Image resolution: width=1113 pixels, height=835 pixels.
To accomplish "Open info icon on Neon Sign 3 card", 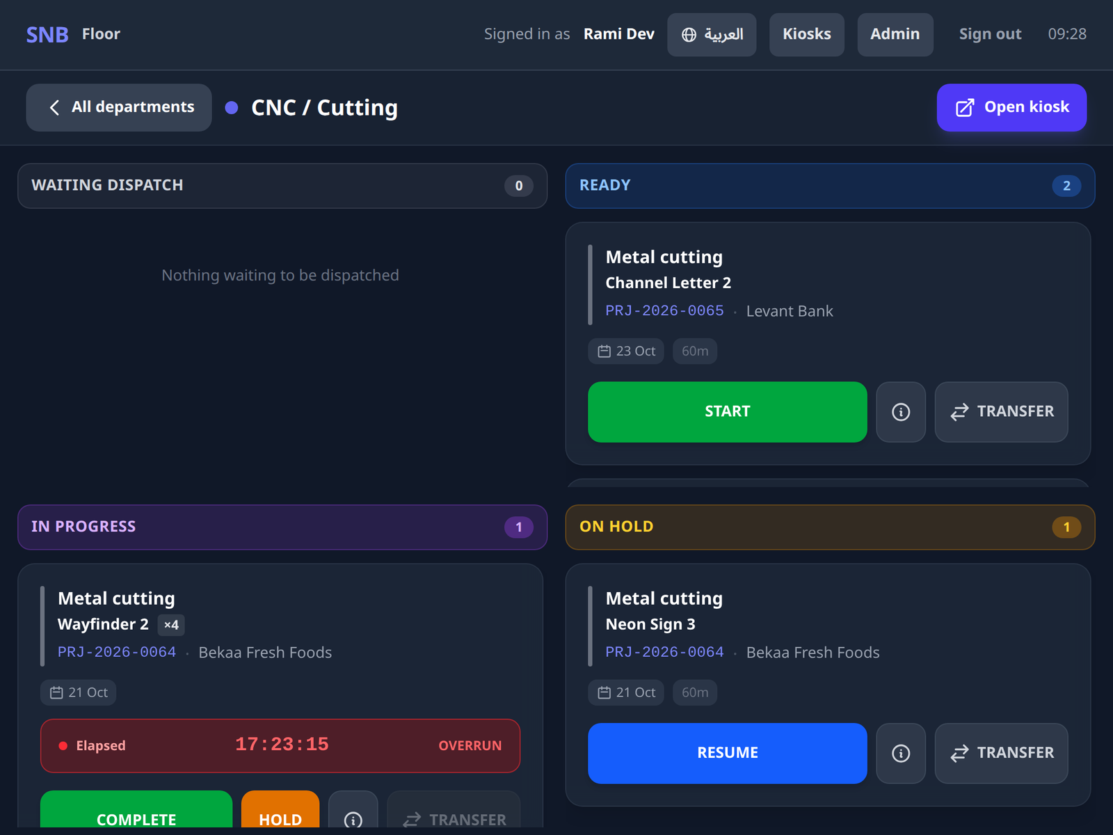I will 901,754.
